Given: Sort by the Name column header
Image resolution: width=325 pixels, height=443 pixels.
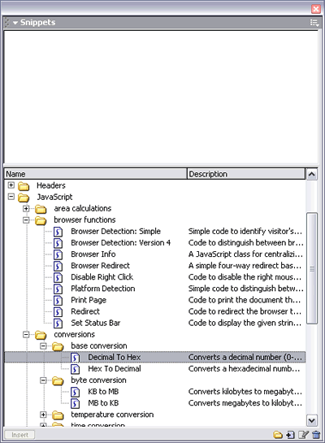Looking at the screenshot, I should click(x=96, y=174).
